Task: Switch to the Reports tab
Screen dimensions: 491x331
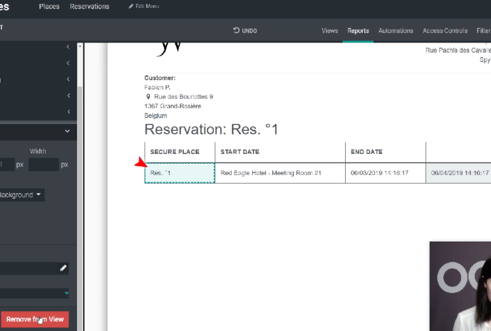Action: (358, 31)
